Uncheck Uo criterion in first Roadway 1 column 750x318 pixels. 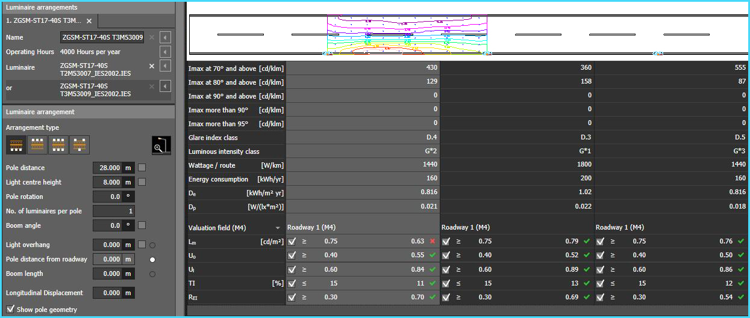(x=292, y=255)
